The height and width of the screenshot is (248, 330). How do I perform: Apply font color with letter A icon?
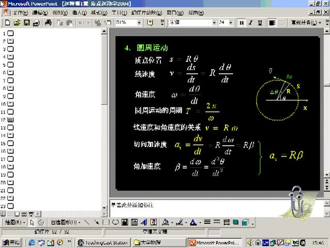(x=193, y=222)
